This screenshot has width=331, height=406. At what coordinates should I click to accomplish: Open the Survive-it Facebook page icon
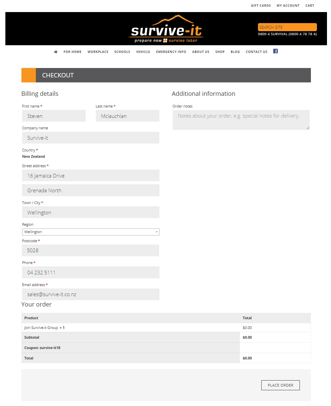tap(275, 51)
